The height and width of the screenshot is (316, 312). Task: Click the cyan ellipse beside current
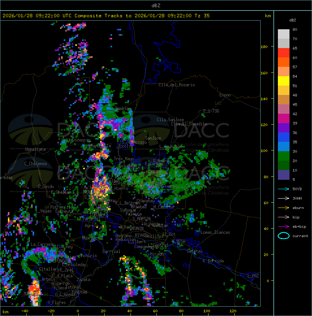[283, 236]
